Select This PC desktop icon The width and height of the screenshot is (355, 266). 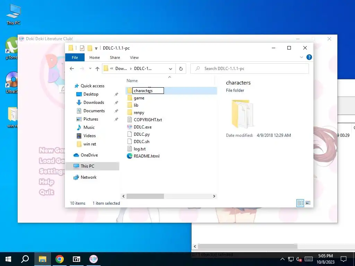coord(14,15)
